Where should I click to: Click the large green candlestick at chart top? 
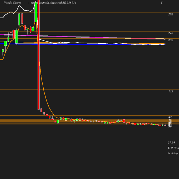tap(36, 12)
